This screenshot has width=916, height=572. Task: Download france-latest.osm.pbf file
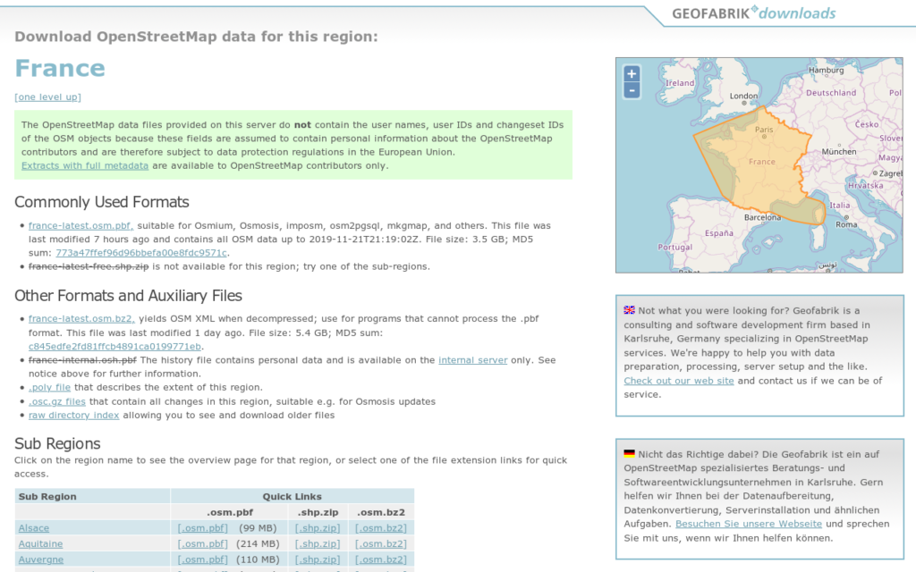click(x=81, y=226)
